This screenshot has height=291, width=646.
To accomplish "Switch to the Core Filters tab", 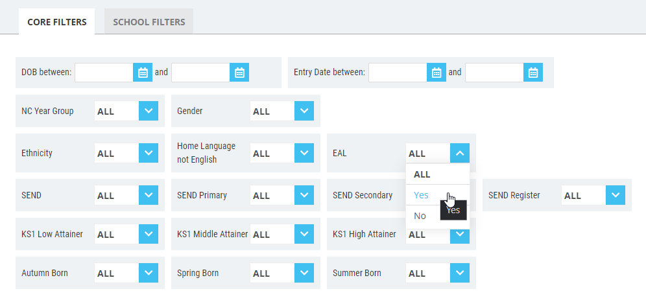I will click(x=57, y=22).
